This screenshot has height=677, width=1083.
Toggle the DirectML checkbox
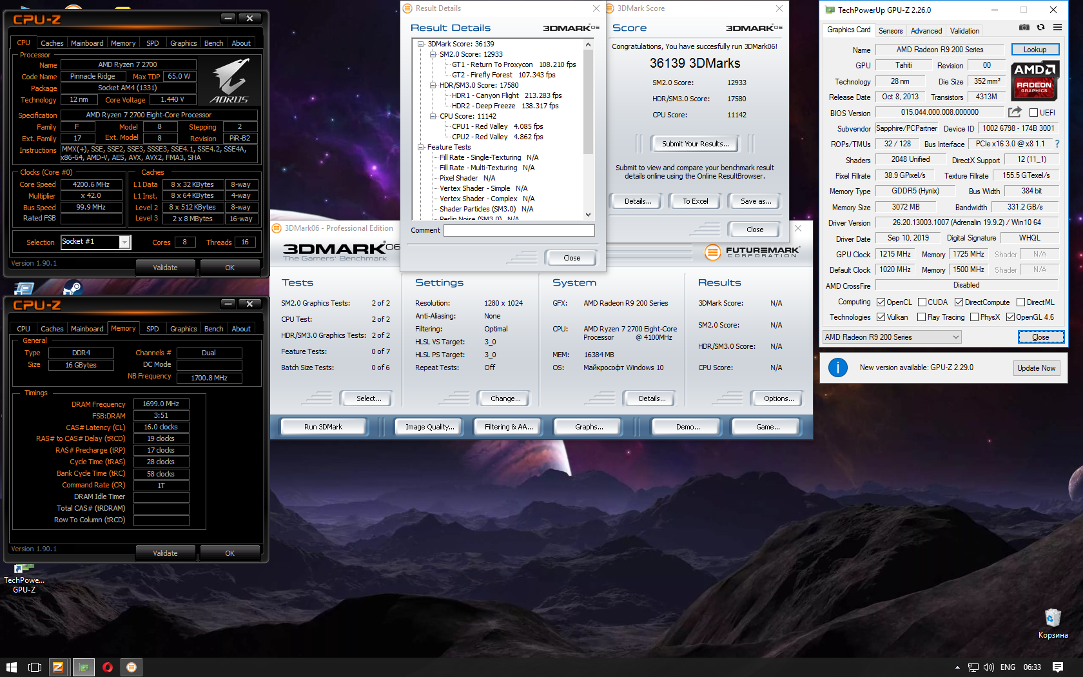point(1020,302)
